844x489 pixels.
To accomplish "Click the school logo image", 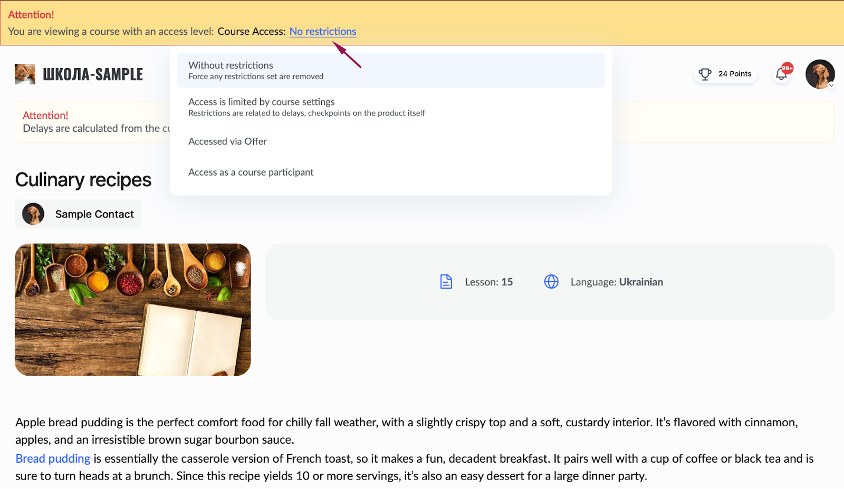I will tap(25, 74).
